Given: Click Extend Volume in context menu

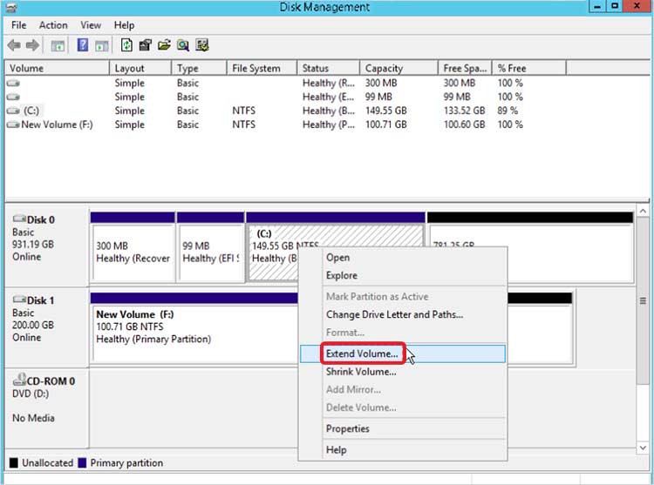Looking at the screenshot, I should pos(403,354).
